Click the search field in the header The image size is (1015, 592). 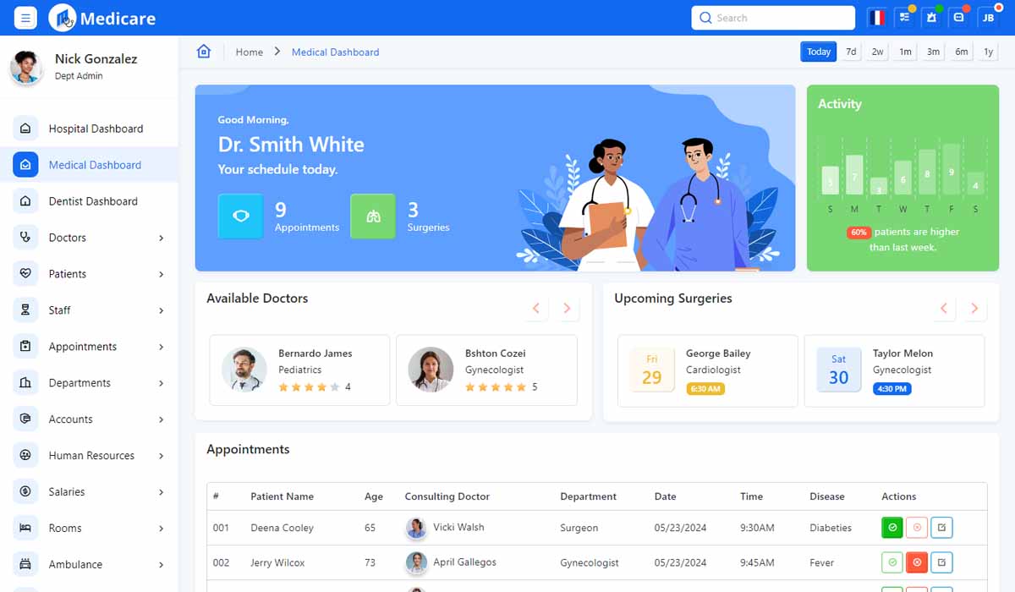click(x=772, y=18)
